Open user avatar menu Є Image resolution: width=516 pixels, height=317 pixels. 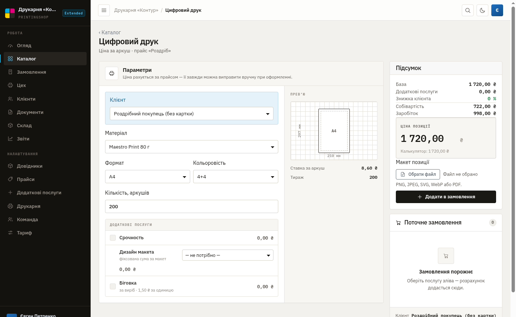497,10
